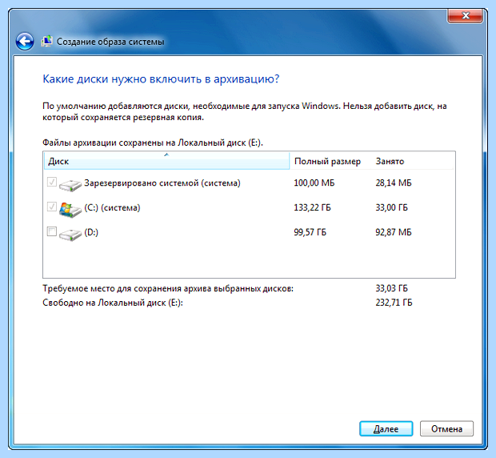
Task: Select the 'Зарезервировано системой (система)' row label
Action: click(x=162, y=183)
